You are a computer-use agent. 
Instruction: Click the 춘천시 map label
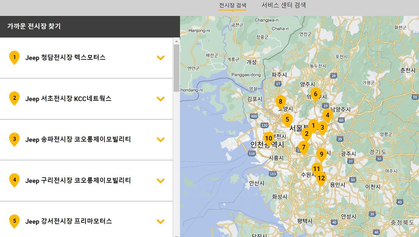click(408, 70)
